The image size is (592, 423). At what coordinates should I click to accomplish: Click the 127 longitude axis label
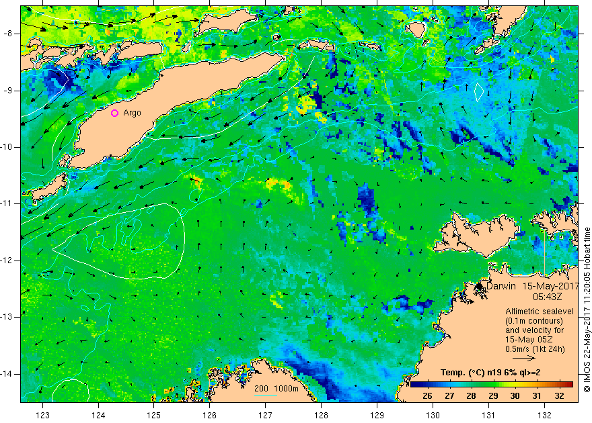point(266,415)
